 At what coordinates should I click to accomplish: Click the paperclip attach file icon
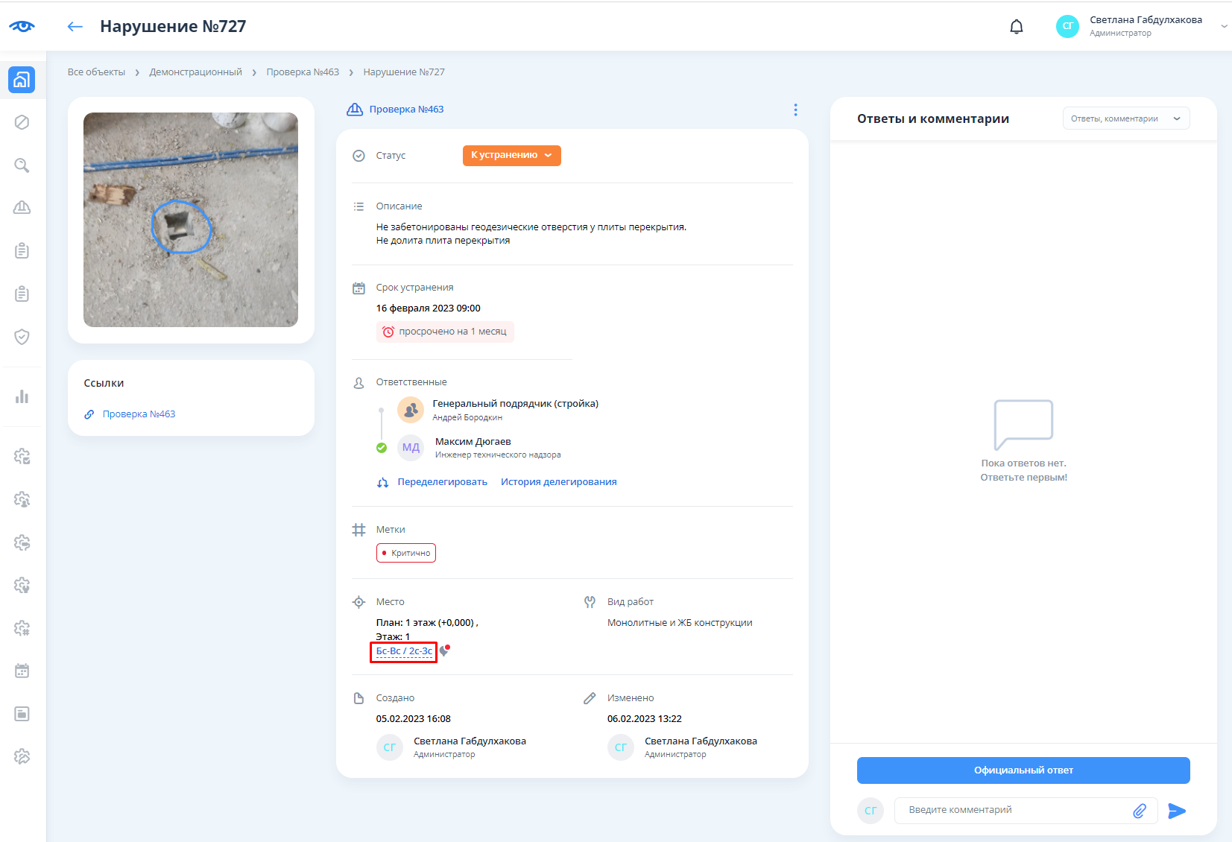click(x=1139, y=811)
